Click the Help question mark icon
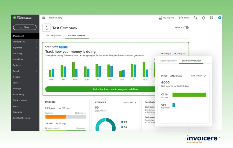Viewport: 233px width, 148px height. (181, 18)
